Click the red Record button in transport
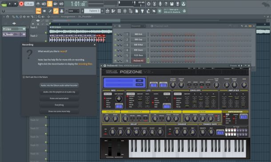Image resolution: width=271 pixels, height=162 pixels. [x=21, y=4]
